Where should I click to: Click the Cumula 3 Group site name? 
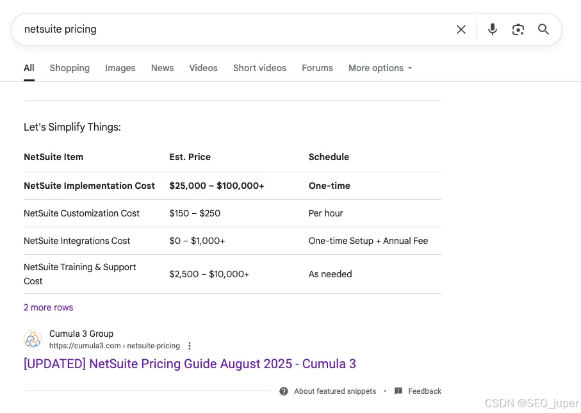(81, 334)
